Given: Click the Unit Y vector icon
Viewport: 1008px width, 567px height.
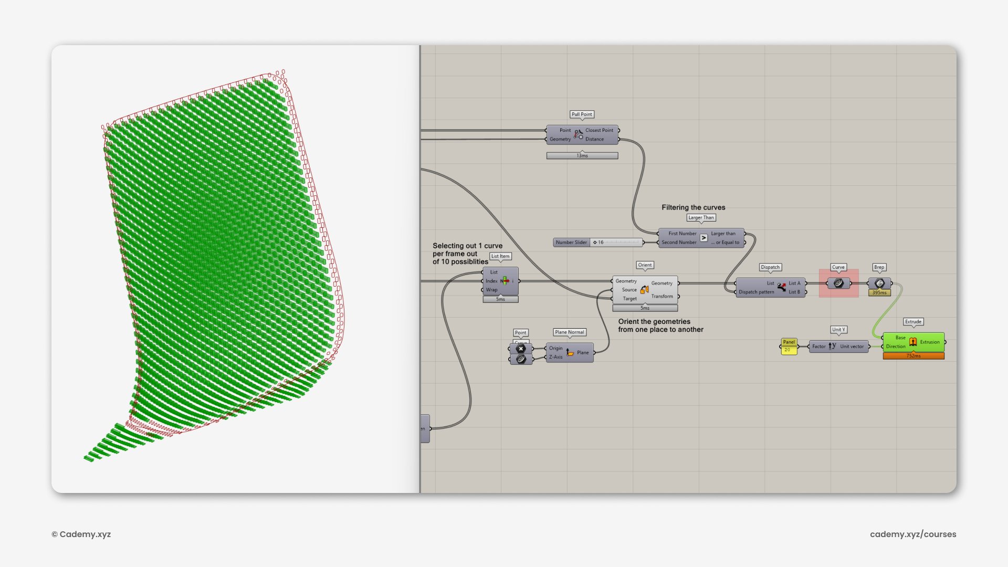Looking at the screenshot, I should (833, 346).
